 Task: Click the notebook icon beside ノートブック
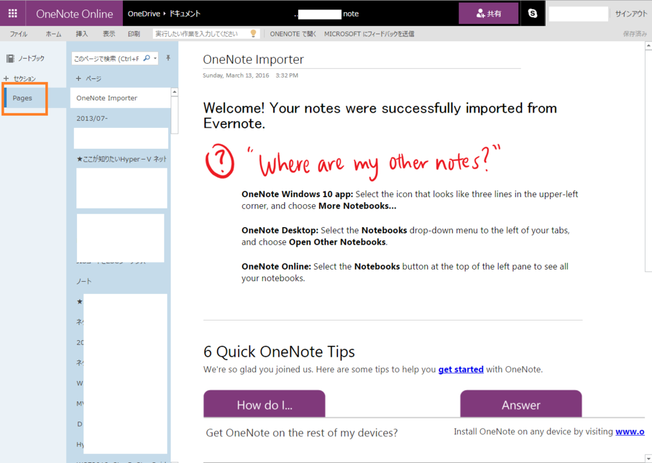click(x=10, y=59)
